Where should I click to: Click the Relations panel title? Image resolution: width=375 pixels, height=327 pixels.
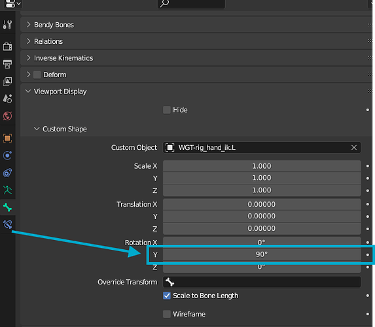[x=48, y=41]
